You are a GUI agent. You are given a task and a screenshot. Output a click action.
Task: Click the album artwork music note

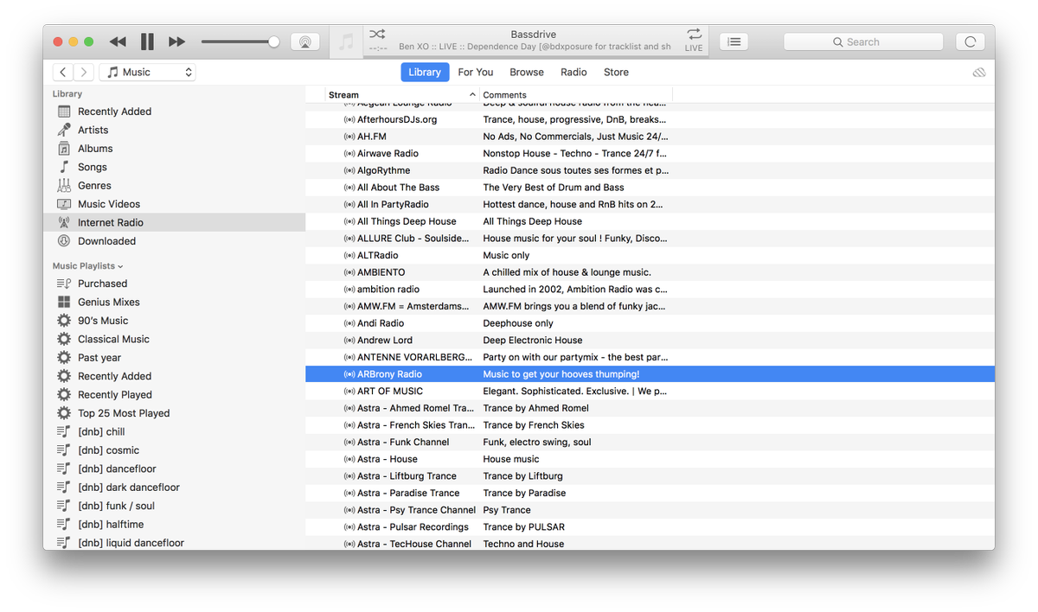pyautogui.click(x=346, y=41)
